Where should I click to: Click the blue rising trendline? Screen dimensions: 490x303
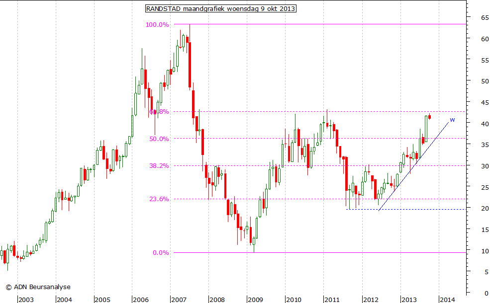(413, 166)
